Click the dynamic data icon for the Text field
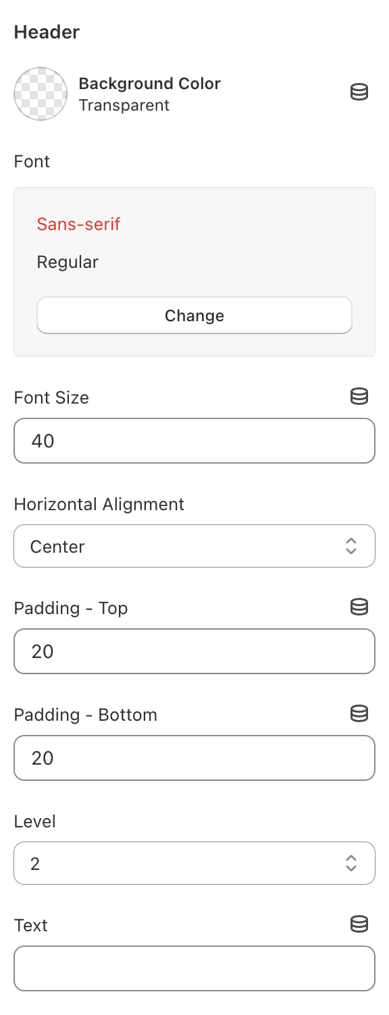The image size is (389, 1015). pos(359,924)
